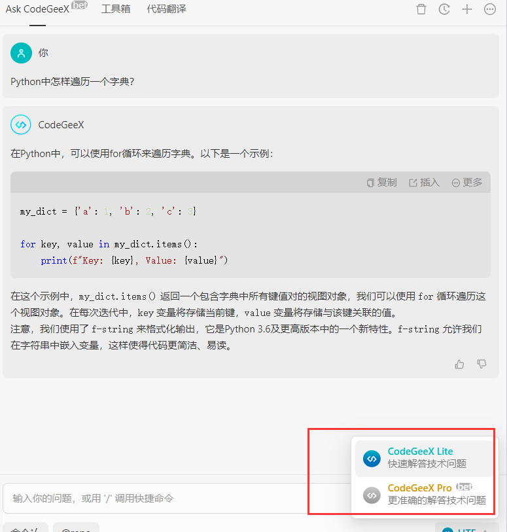
Task: Give a thumbs up to the answer
Action: click(459, 364)
